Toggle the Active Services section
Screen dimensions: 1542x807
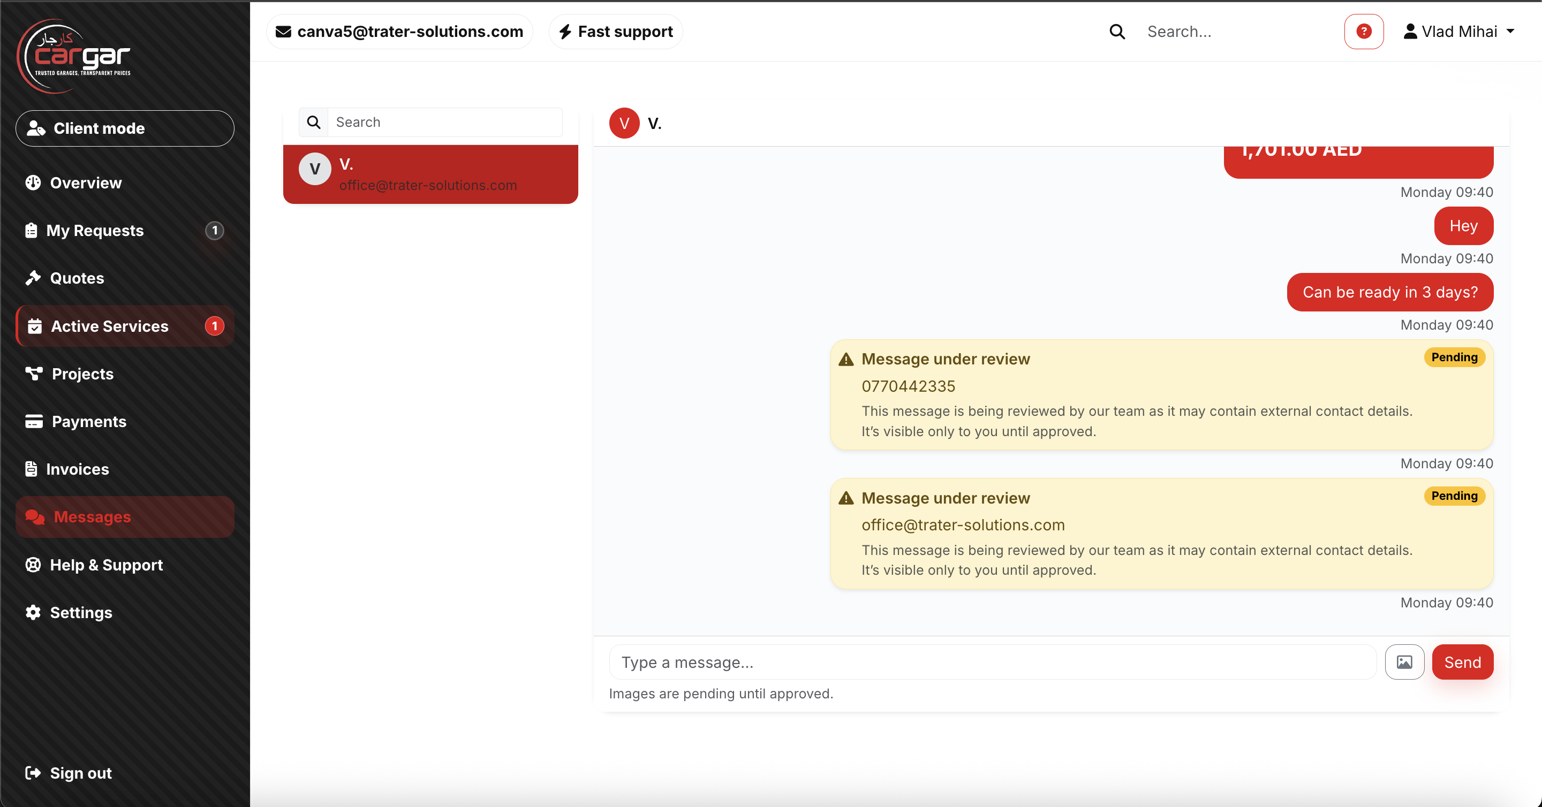tap(110, 326)
